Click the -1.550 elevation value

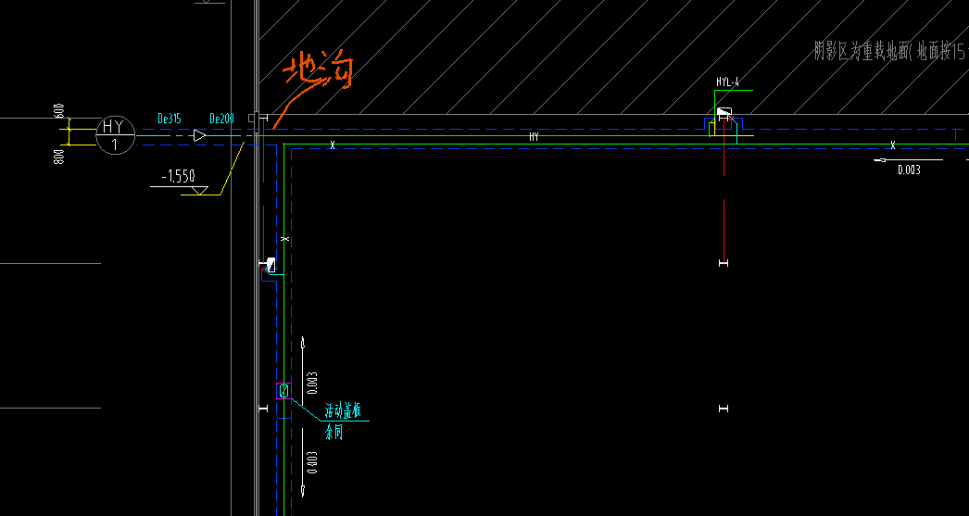click(x=178, y=177)
